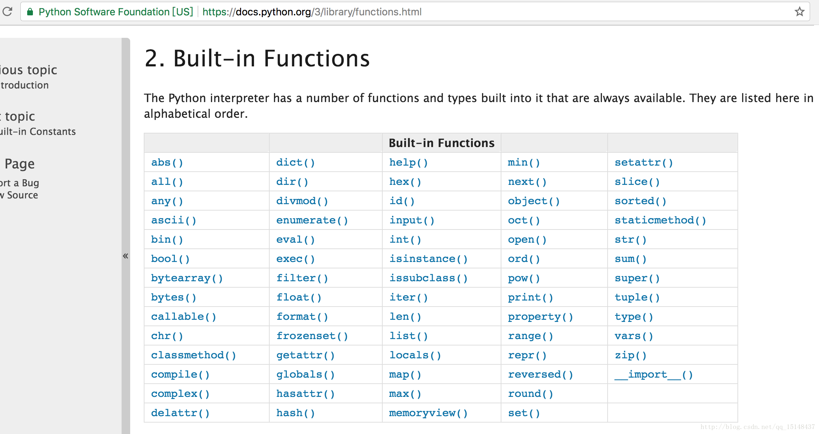
Task: Open the Introduction previous topic link
Action: pos(24,85)
